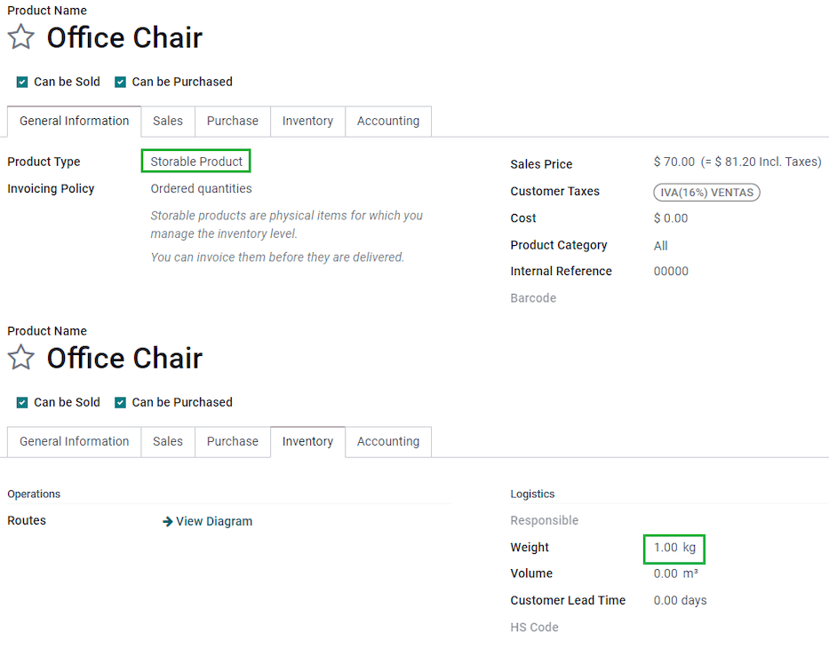Open the Product Type selector showing Storable Product
The height and width of the screenshot is (648, 829).
click(x=195, y=161)
